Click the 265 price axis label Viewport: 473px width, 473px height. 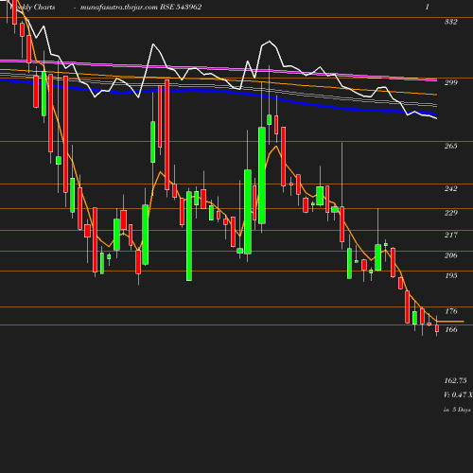[x=450, y=146]
